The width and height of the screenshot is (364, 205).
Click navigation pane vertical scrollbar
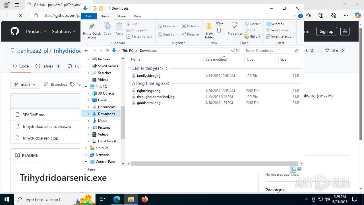tap(123, 122)
